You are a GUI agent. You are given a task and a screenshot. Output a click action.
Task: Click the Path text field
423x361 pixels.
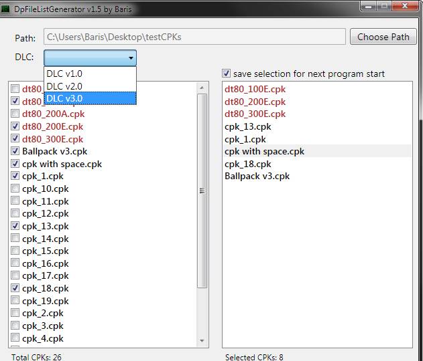pos(194,37)
